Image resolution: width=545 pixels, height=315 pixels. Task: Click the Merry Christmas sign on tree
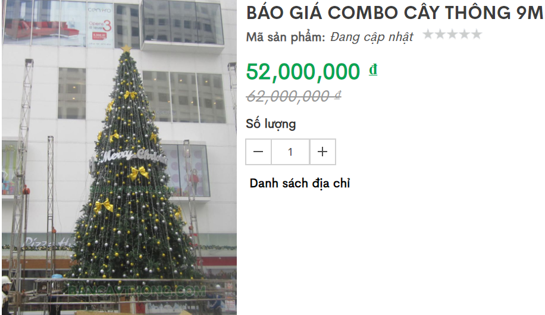[132, 156]
